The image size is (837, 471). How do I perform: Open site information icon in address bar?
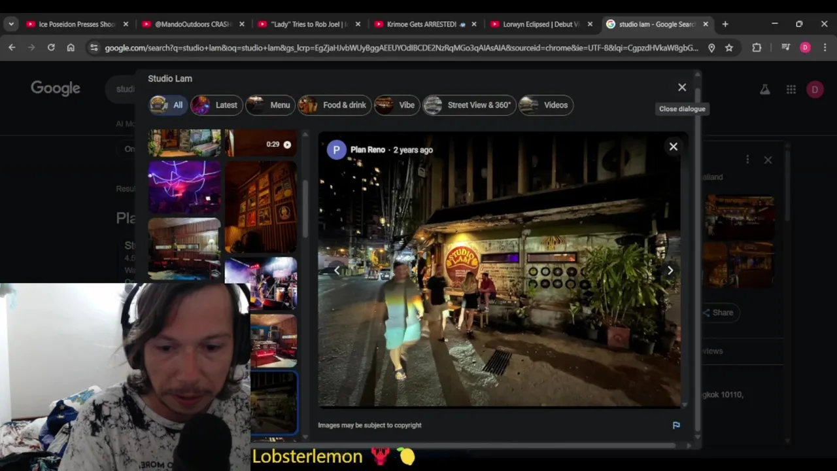(x=94, y=48)
